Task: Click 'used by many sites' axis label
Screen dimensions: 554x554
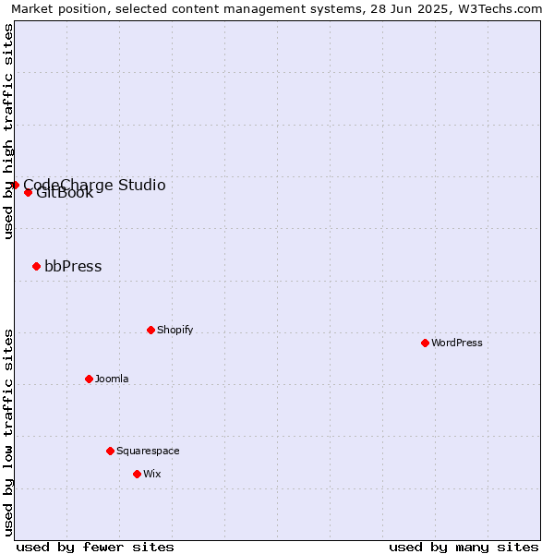Action: coord(464,548)
